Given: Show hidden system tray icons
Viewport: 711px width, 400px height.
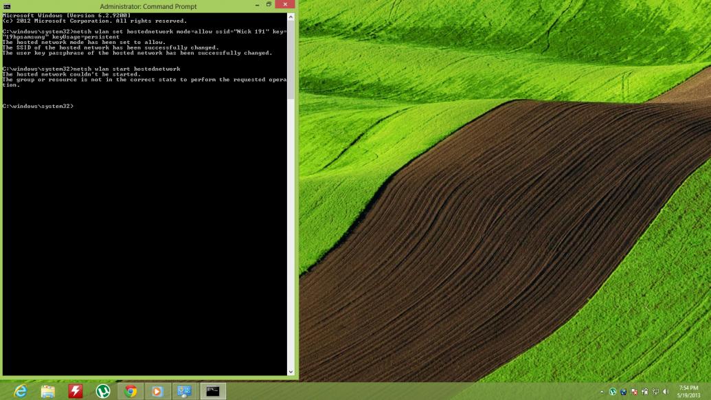Looking at the screenshot, I should click(602, 392).
